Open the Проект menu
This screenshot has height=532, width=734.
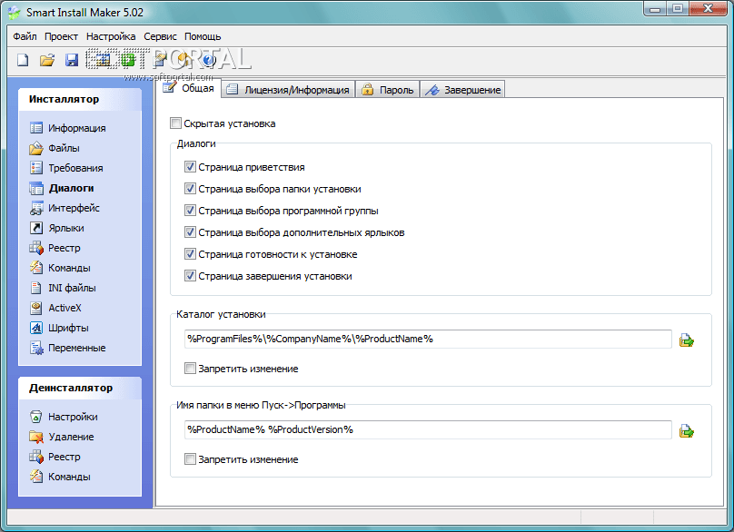point(62,36)
